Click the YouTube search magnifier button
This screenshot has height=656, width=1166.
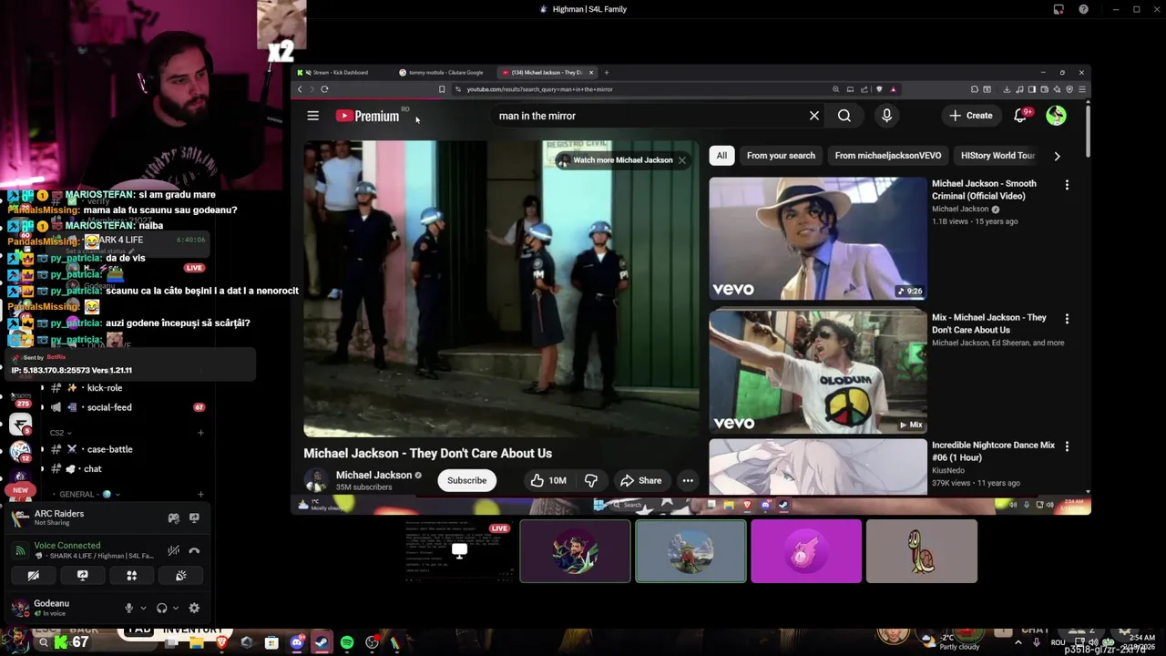pos(844,116)
